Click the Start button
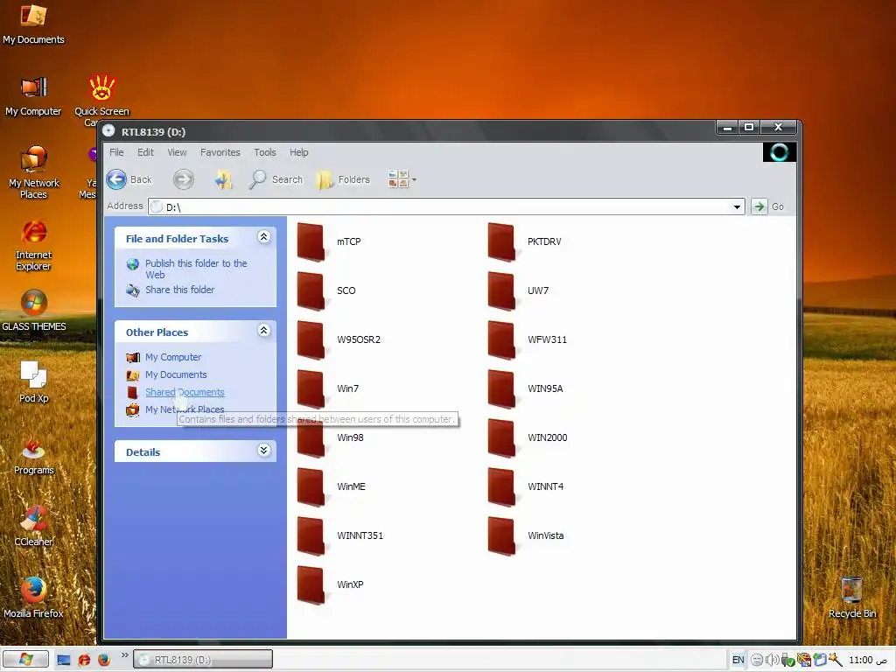 click(x=25, y=660)
